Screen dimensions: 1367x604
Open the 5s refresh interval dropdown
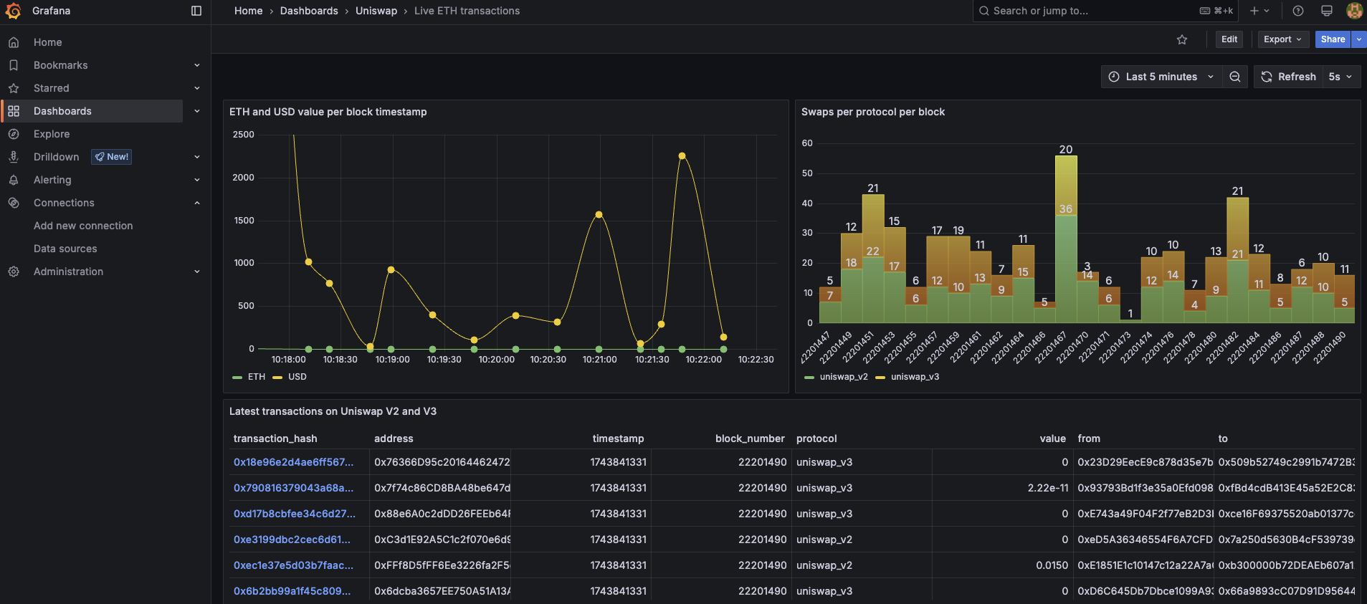pos(1340,77)
